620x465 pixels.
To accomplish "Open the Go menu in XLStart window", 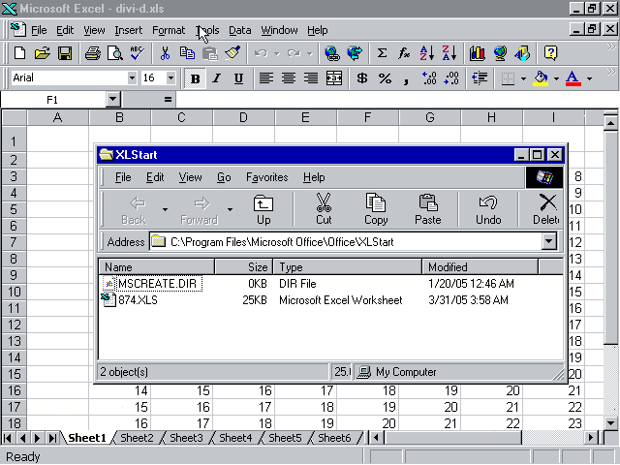I will coord(224,177).
